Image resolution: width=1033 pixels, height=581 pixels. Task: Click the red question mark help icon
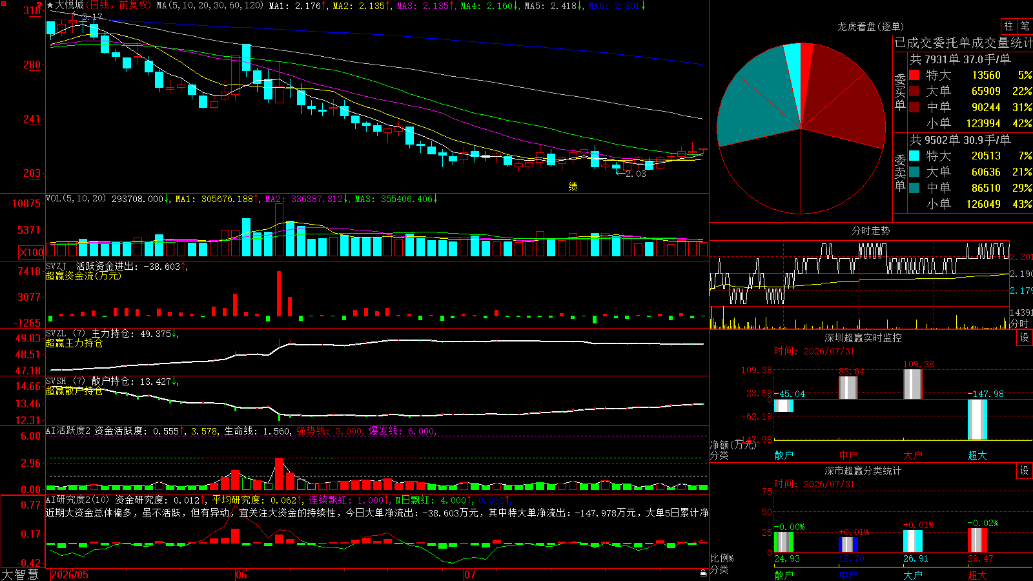39,6
